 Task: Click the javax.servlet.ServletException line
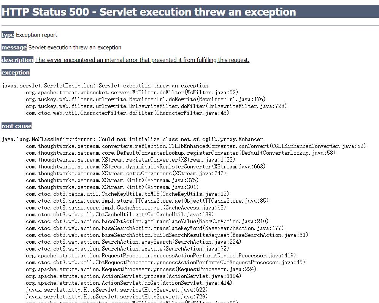pos(105,86)
